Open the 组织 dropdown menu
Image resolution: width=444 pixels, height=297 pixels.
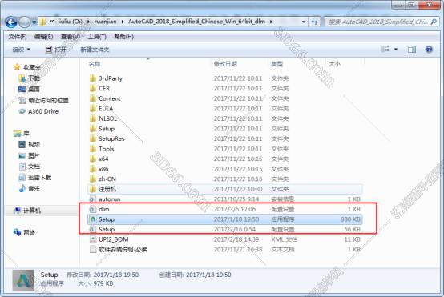(x=22, y=50)
